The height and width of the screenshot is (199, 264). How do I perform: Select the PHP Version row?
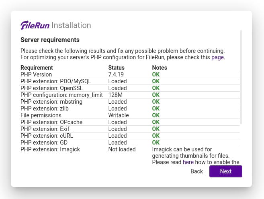coord(130,74)
